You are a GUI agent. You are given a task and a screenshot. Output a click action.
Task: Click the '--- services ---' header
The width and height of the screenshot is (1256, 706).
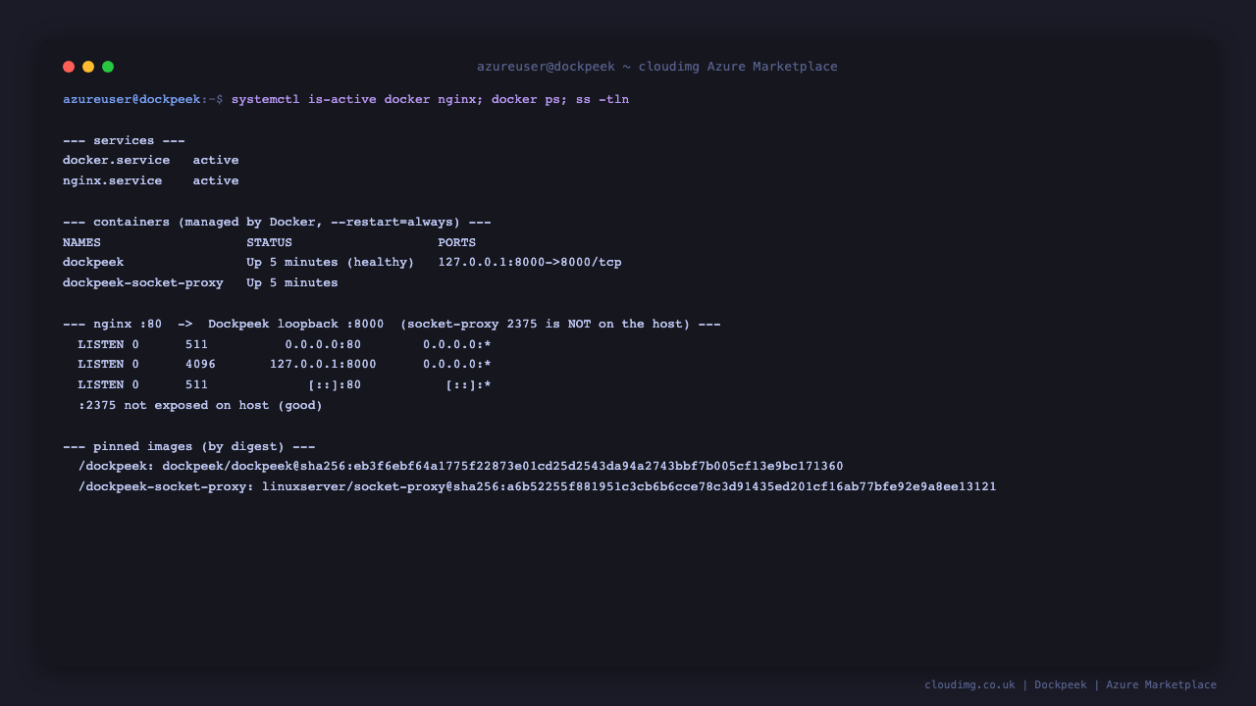tap(124, 140)
